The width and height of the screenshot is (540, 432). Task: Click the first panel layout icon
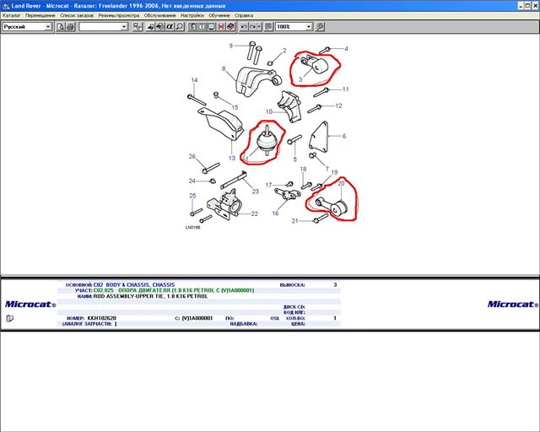(x=192, y=26)
